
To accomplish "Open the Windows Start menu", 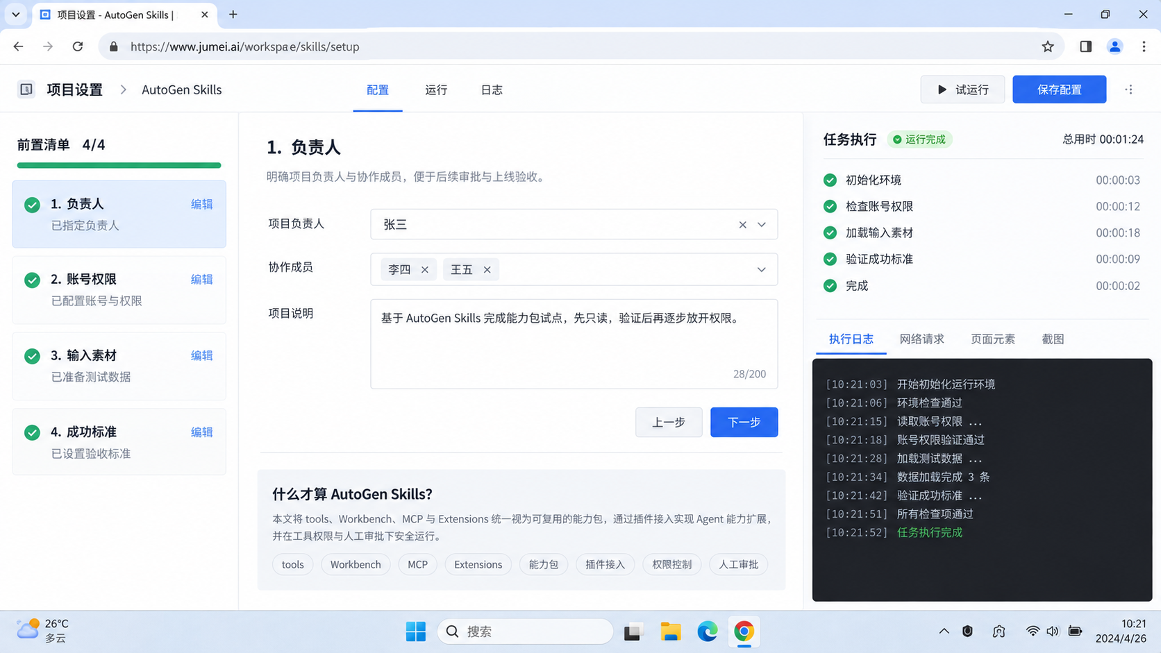I will [x=416, y=631].
